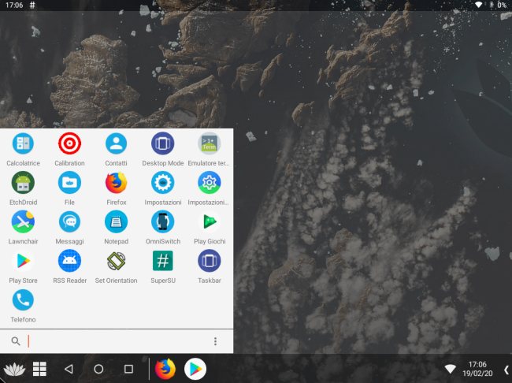The height and width of the screenshot is (383, 512).
Task: Open Impostazioni with green-blue gear icon
Action: (x=210, y=183)
